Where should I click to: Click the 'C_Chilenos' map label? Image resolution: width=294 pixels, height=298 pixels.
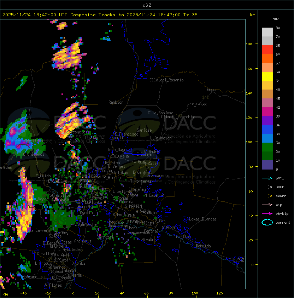[34, 155]
